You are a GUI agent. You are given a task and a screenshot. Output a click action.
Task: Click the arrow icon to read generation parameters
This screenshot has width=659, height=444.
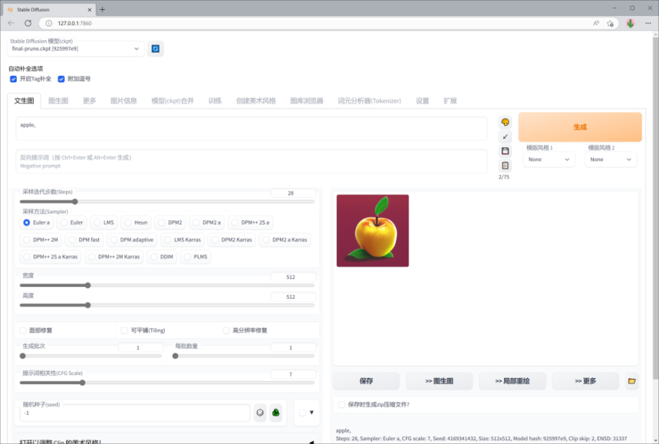coord(505,137)
